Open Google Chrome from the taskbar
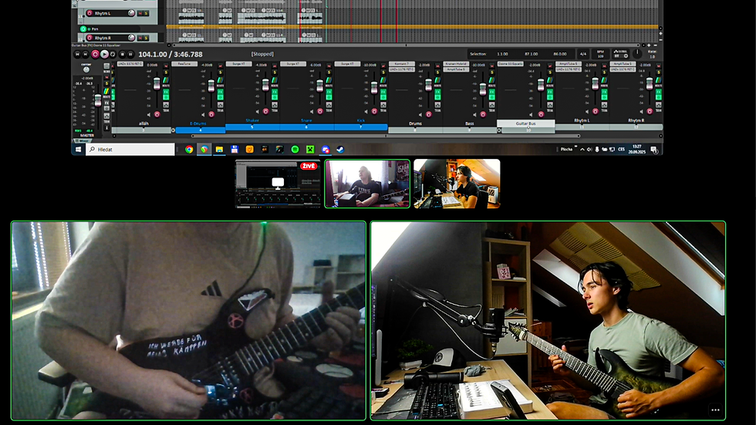Image resolution: width=756 pixels, height=425 pixels. coord(189,150)
